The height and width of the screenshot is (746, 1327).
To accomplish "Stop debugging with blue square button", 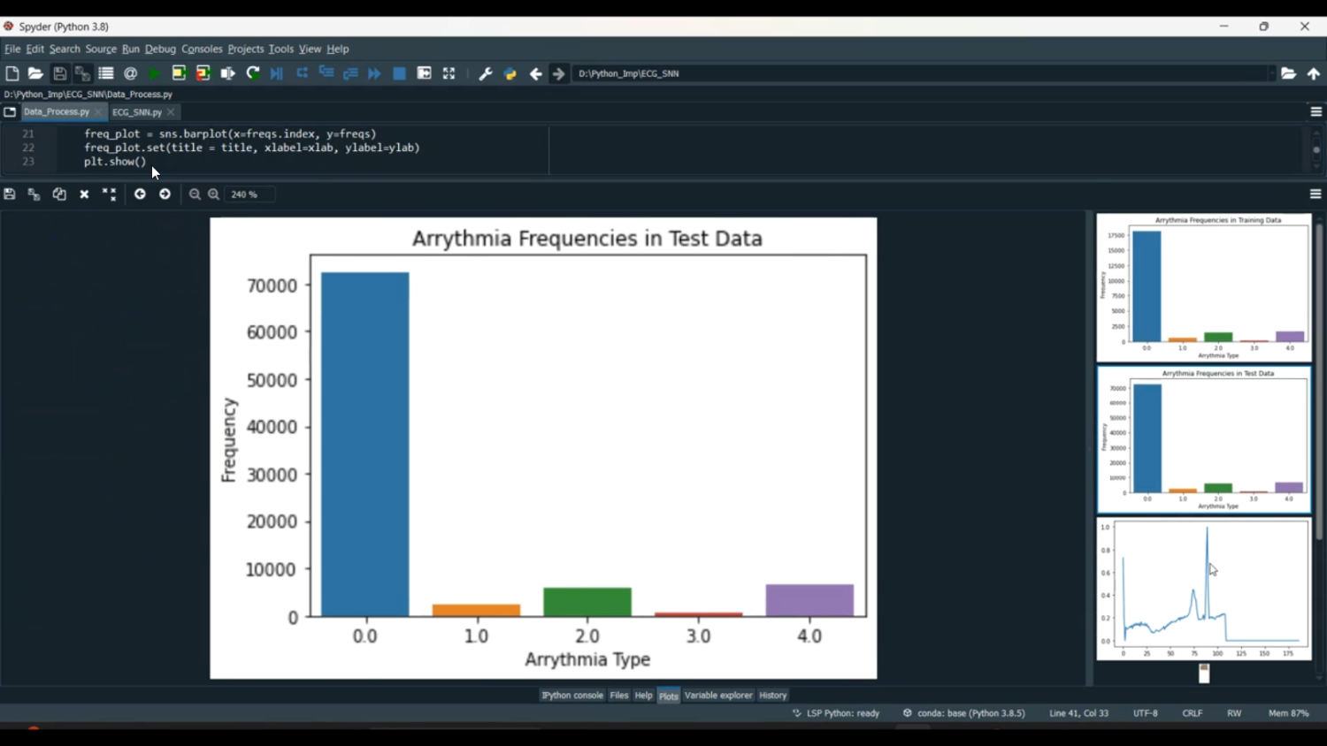I will point(399,74).
